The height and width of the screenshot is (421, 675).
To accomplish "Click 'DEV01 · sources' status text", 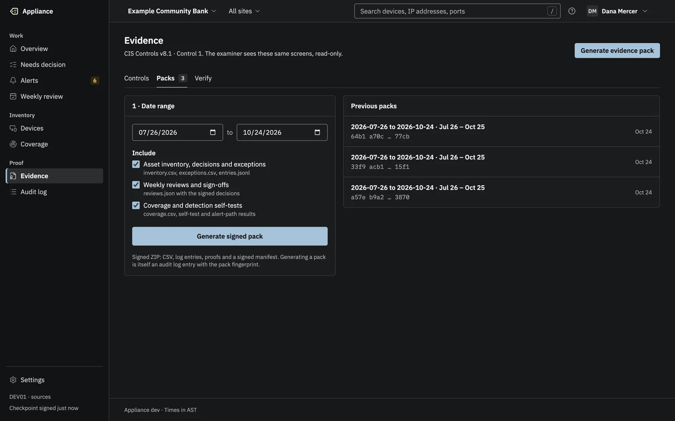I will pos(30,397).
